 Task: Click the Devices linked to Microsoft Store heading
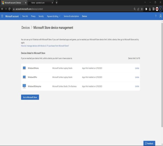pos(33,53)
